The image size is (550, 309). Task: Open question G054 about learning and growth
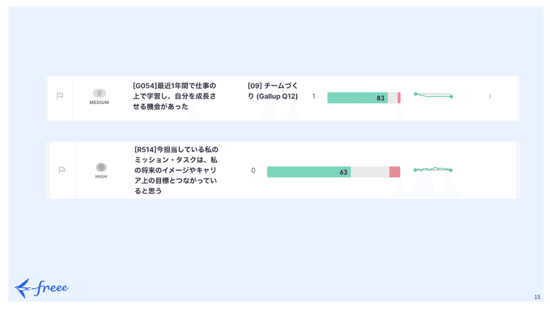point(175,96)
